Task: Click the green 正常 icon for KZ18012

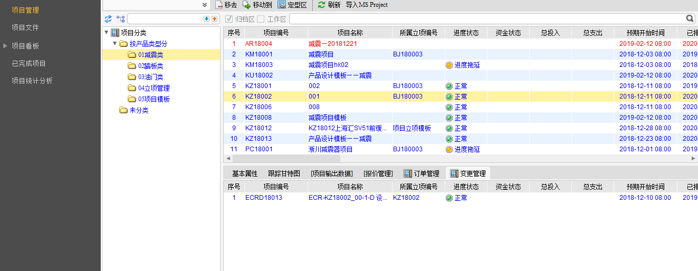Action: tap(450, 128)
